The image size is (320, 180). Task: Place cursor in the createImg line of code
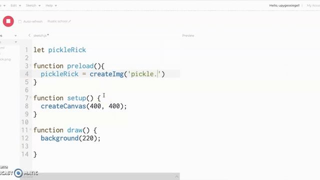(102, 74)
